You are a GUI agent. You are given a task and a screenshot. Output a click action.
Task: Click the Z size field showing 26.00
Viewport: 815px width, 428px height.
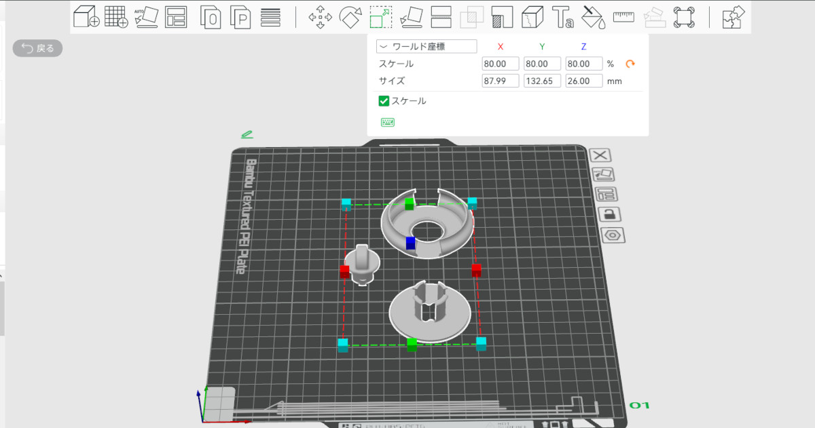(x=584, y=81)
